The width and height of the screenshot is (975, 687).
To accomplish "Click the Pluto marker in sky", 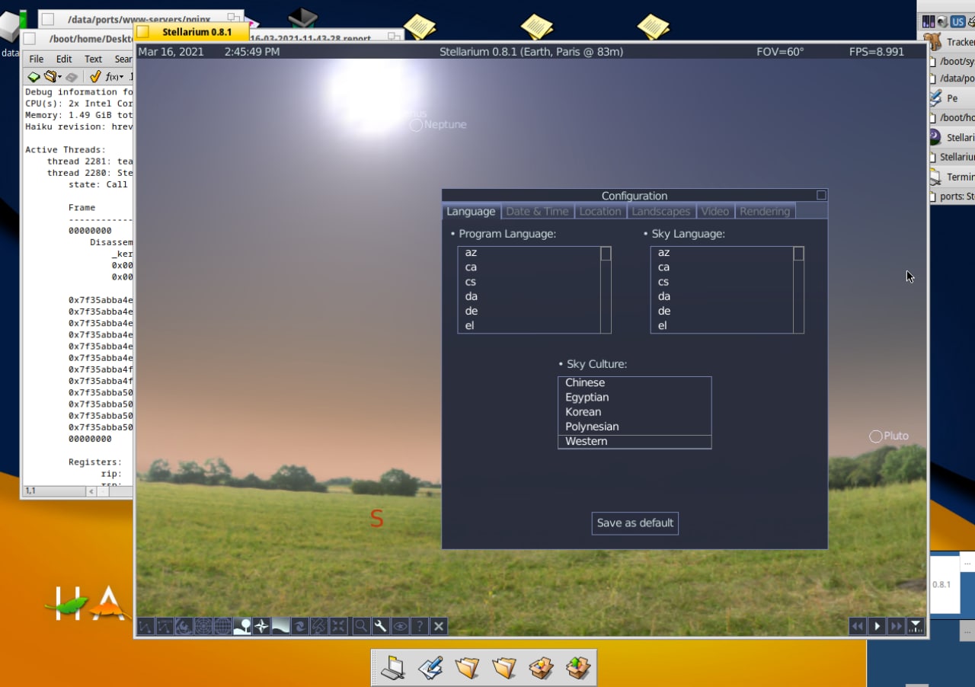I will (876, 436).
